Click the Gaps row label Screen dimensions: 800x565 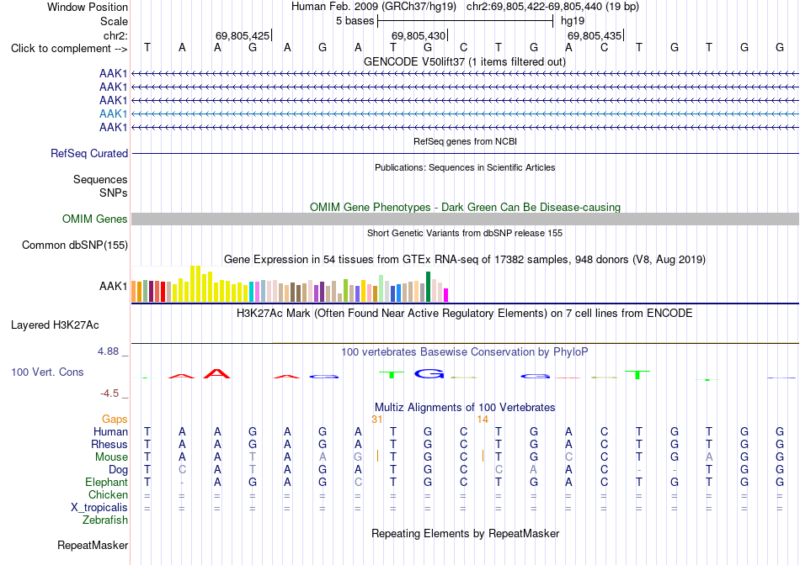tap(115, 419)
